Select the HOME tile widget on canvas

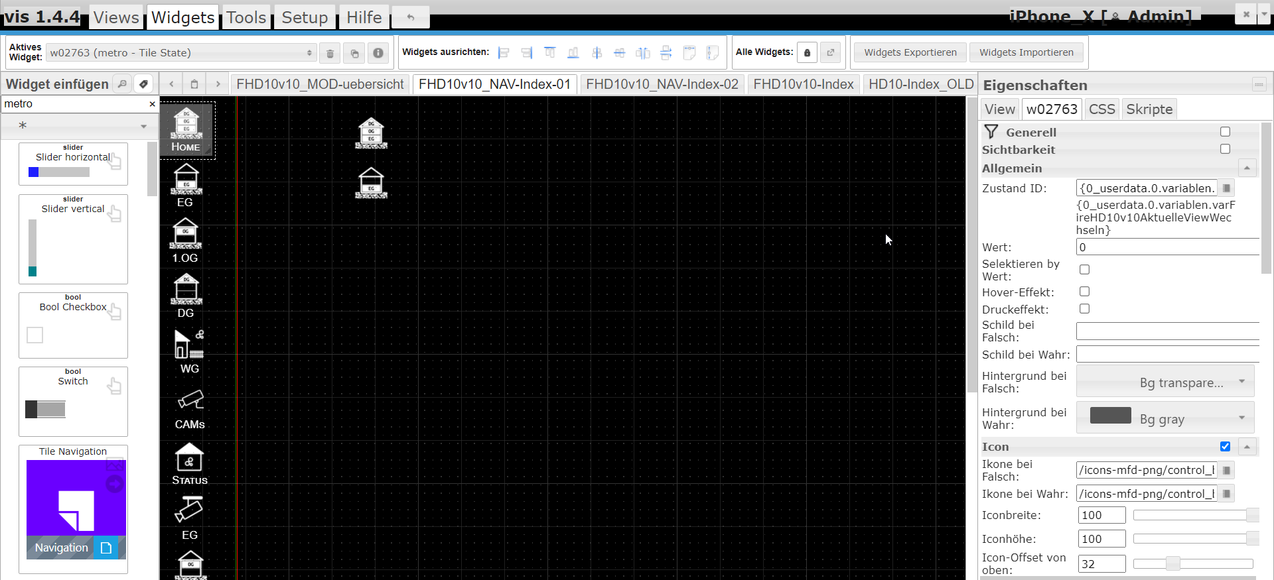[186, 130]
